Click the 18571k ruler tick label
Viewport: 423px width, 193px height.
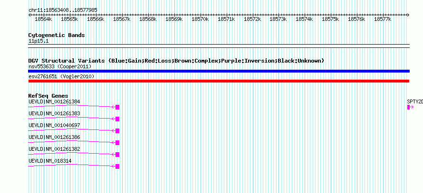click(226, 19)
